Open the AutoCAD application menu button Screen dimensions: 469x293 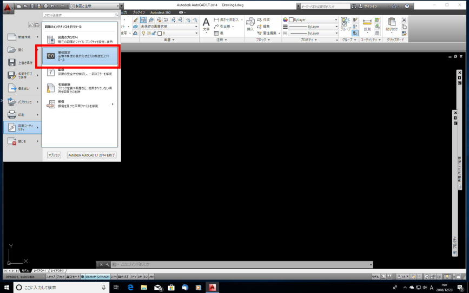[8, 8]
